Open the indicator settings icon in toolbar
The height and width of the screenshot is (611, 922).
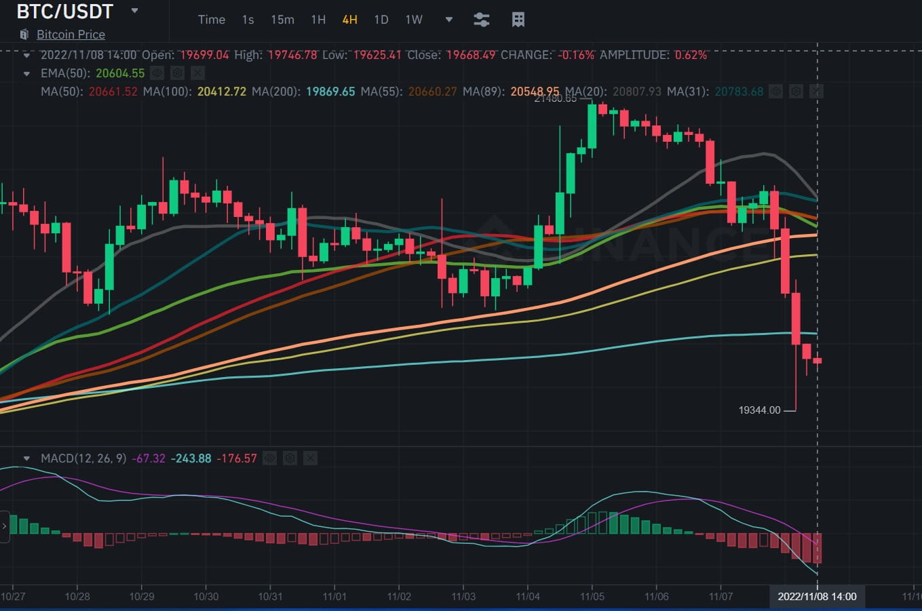(x=482, y=20)
